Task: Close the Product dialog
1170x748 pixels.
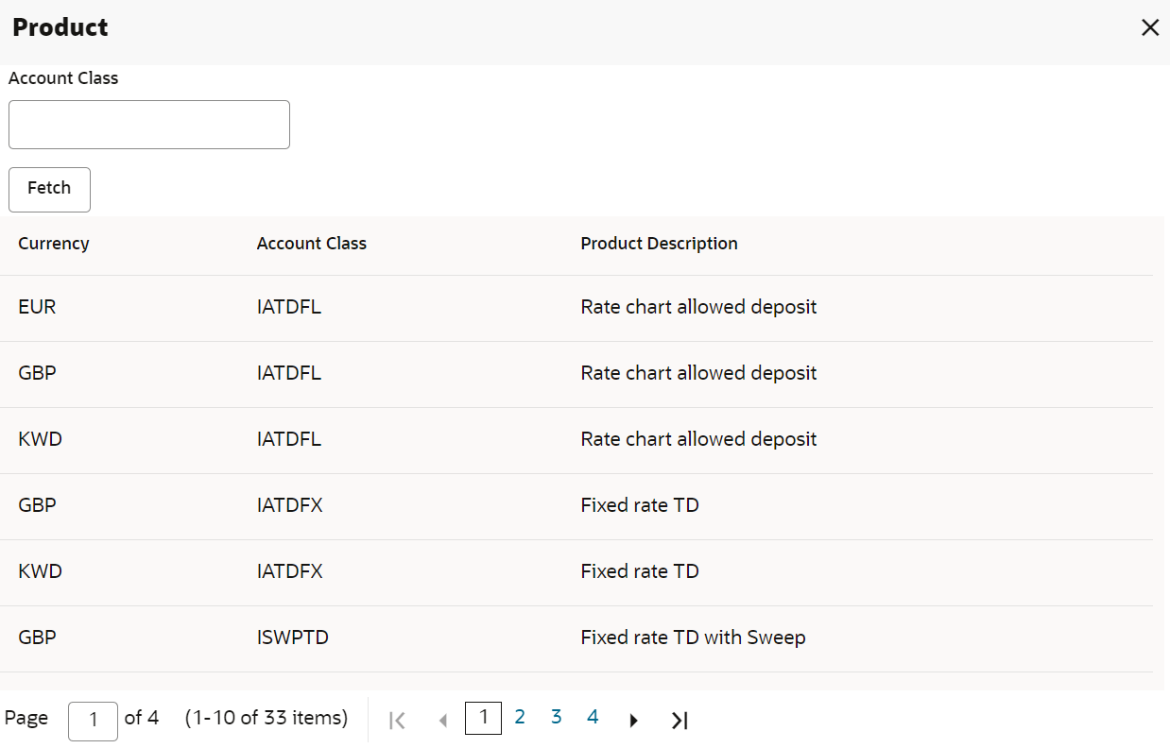Action: [1149, 28]
